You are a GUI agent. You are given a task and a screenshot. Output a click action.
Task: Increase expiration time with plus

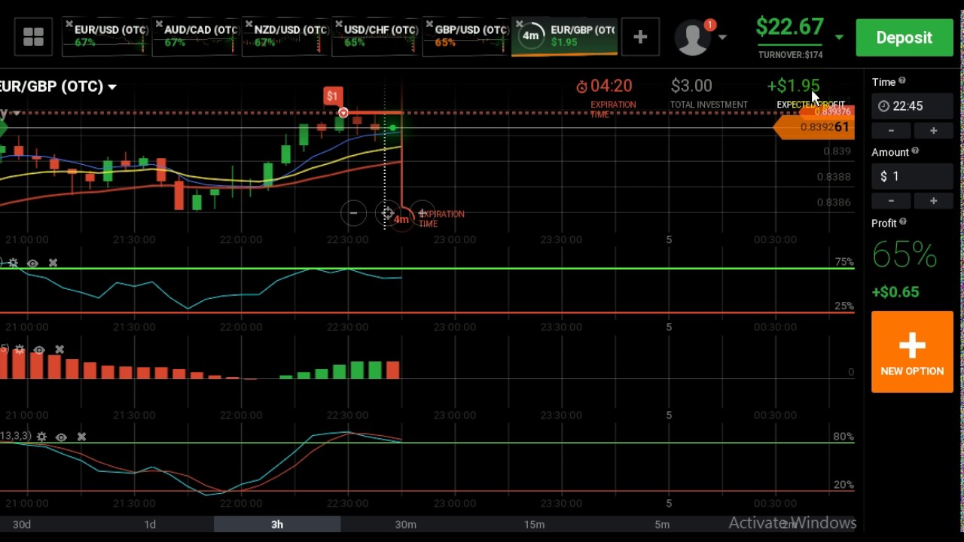click(933, 131)
